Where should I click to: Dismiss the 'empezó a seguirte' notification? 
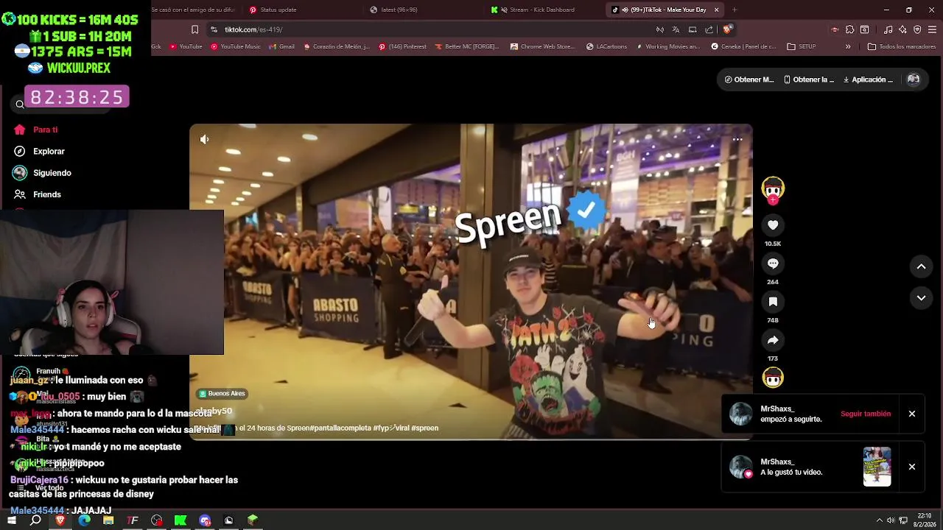[912, 414]
